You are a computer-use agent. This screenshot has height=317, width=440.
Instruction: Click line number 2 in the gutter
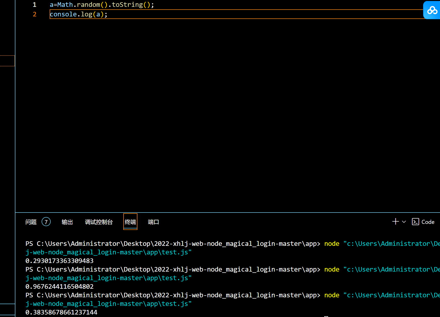35,14
